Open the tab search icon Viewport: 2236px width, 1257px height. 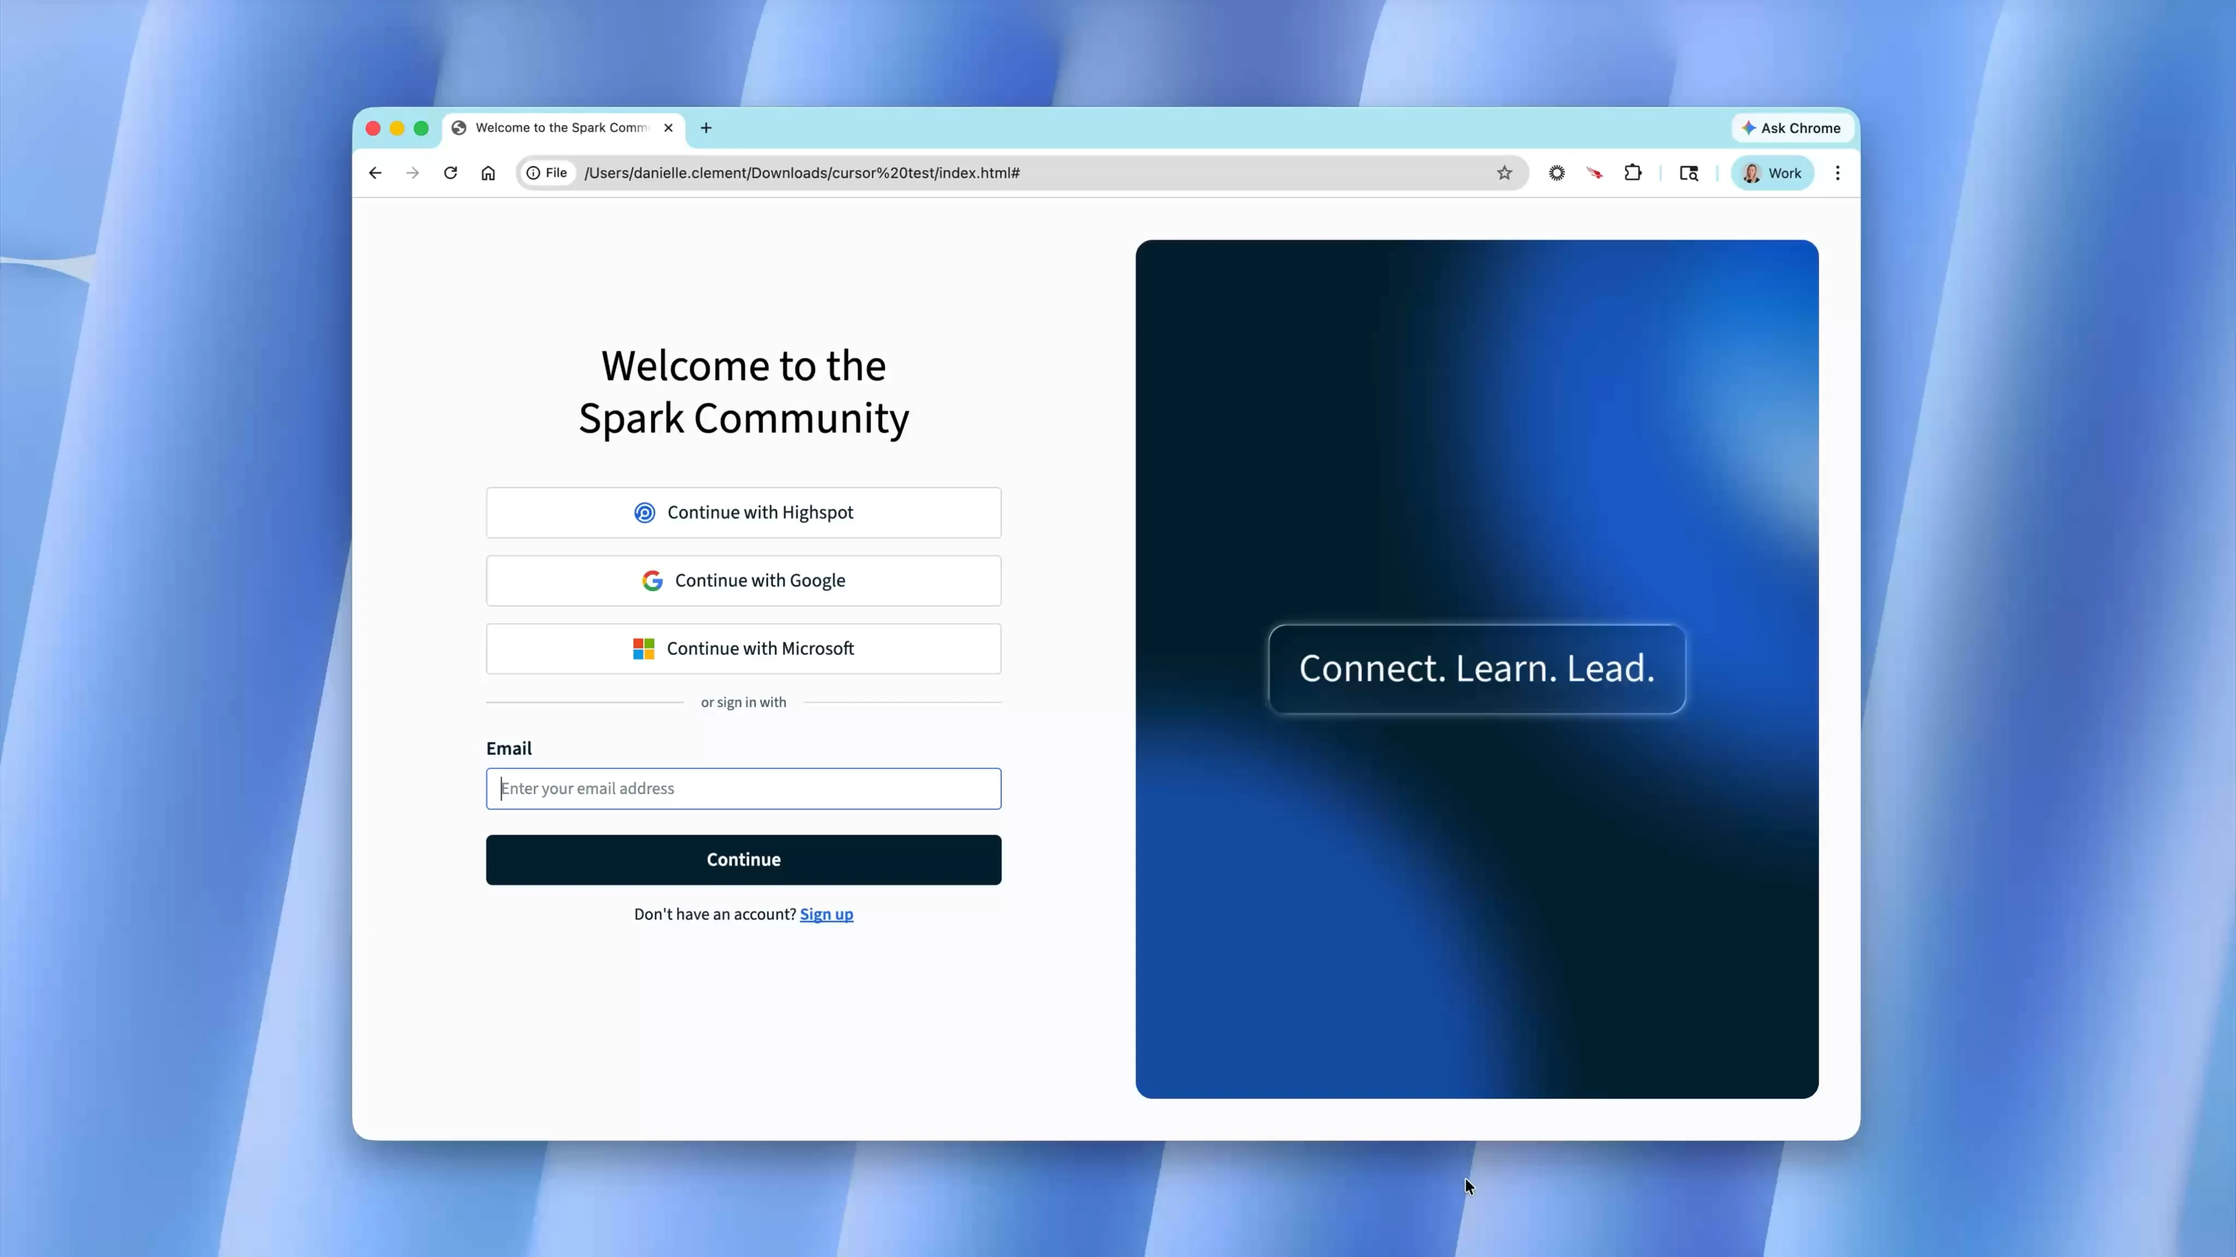1688,172
